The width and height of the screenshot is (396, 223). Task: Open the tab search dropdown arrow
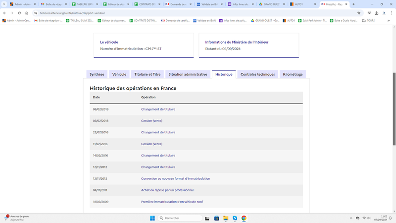point(4,4)
